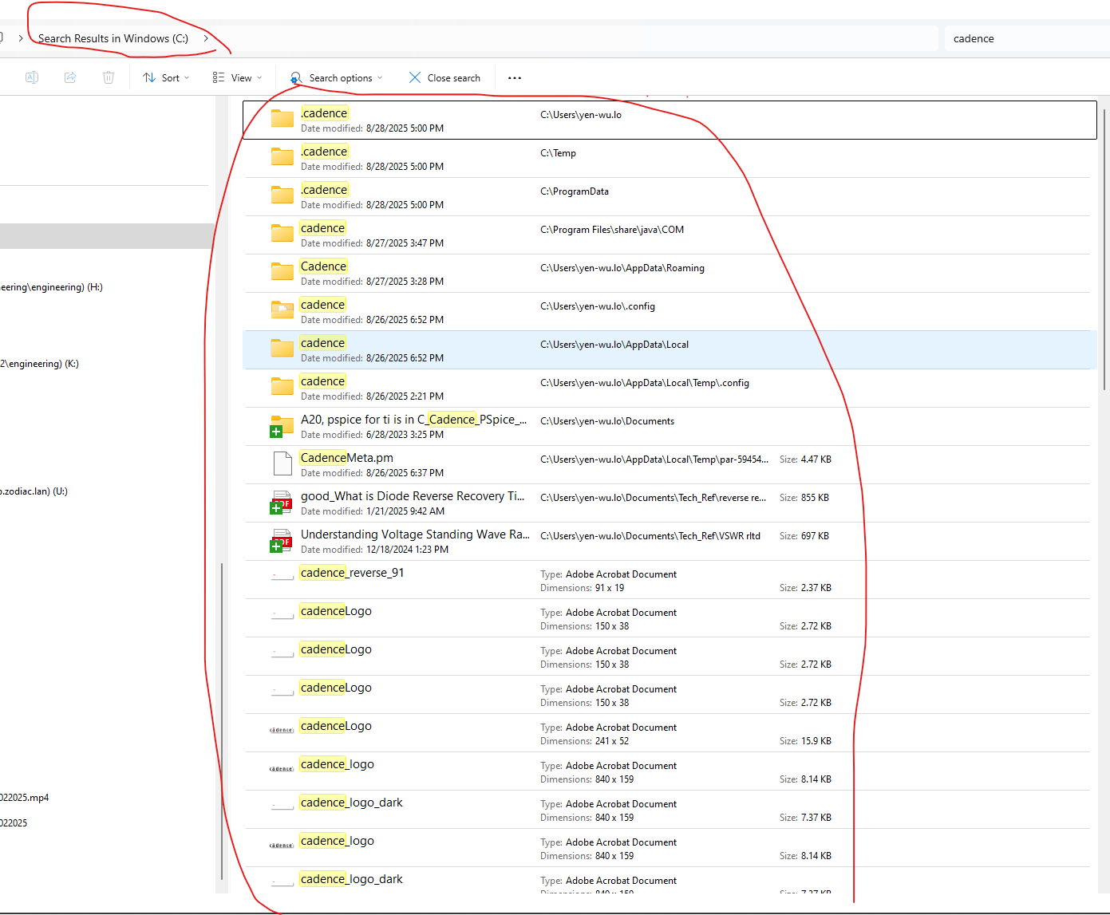Click the Share toolbar icon
The width and height of the screenshot is (1110, 915).
coord(70,77)
